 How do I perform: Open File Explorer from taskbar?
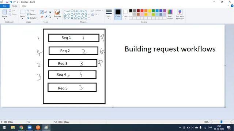tap(13, 128)
